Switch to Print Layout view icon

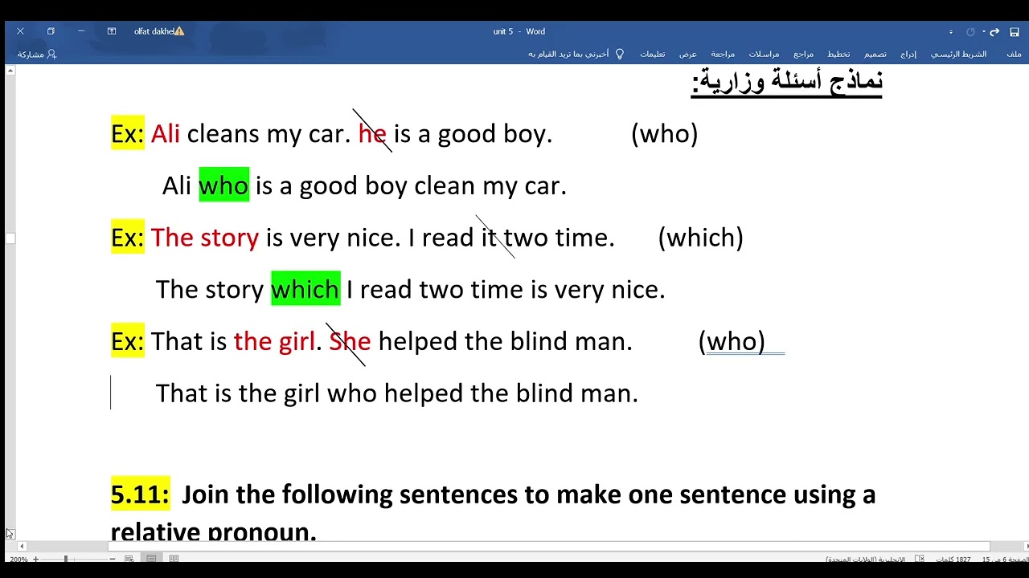[151, 559]
